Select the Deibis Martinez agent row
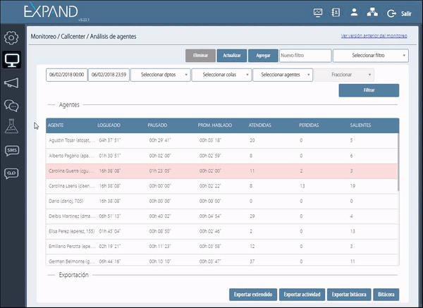This screenshot has width=423, height=308. (221, 216)
